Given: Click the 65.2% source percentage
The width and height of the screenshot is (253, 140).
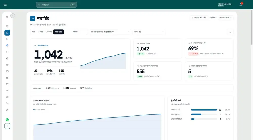Looking at the screenshot, I should [x=228, y=110].
